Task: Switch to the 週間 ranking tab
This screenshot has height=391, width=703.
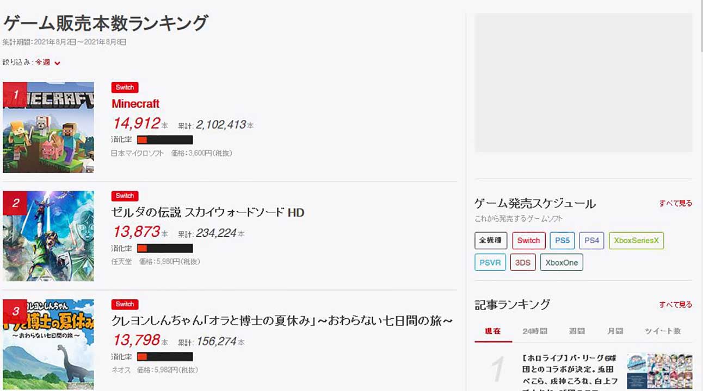Action: tap(576, 330)
